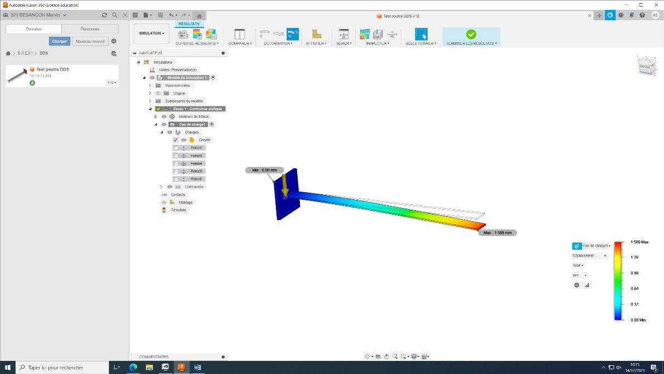Toggle visibility of Maillage
The width and height of the screenshot is (664, 374).
163,203
